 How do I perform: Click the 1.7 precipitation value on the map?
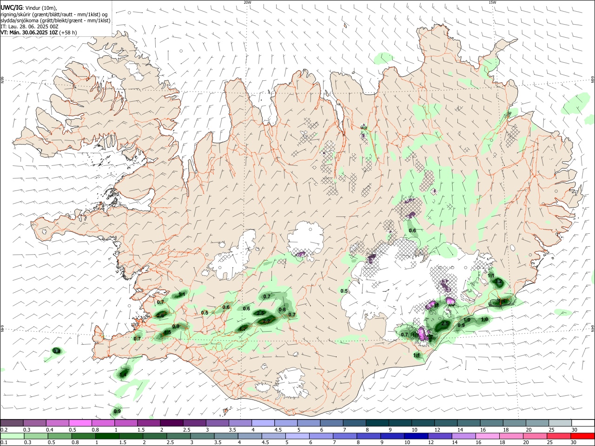[243, 328]
